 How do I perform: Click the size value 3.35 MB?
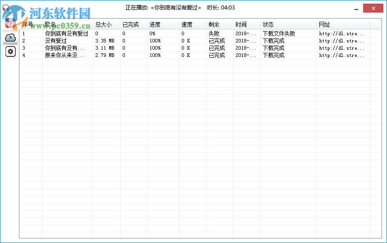105,41
